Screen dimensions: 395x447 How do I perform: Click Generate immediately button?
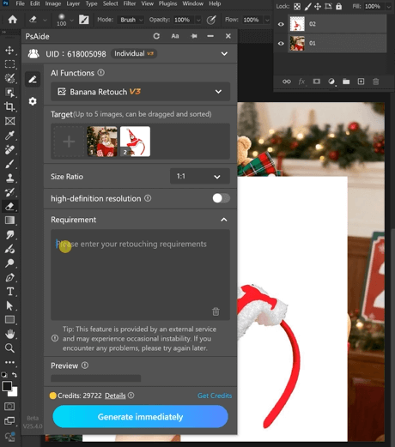click(140, 417)
